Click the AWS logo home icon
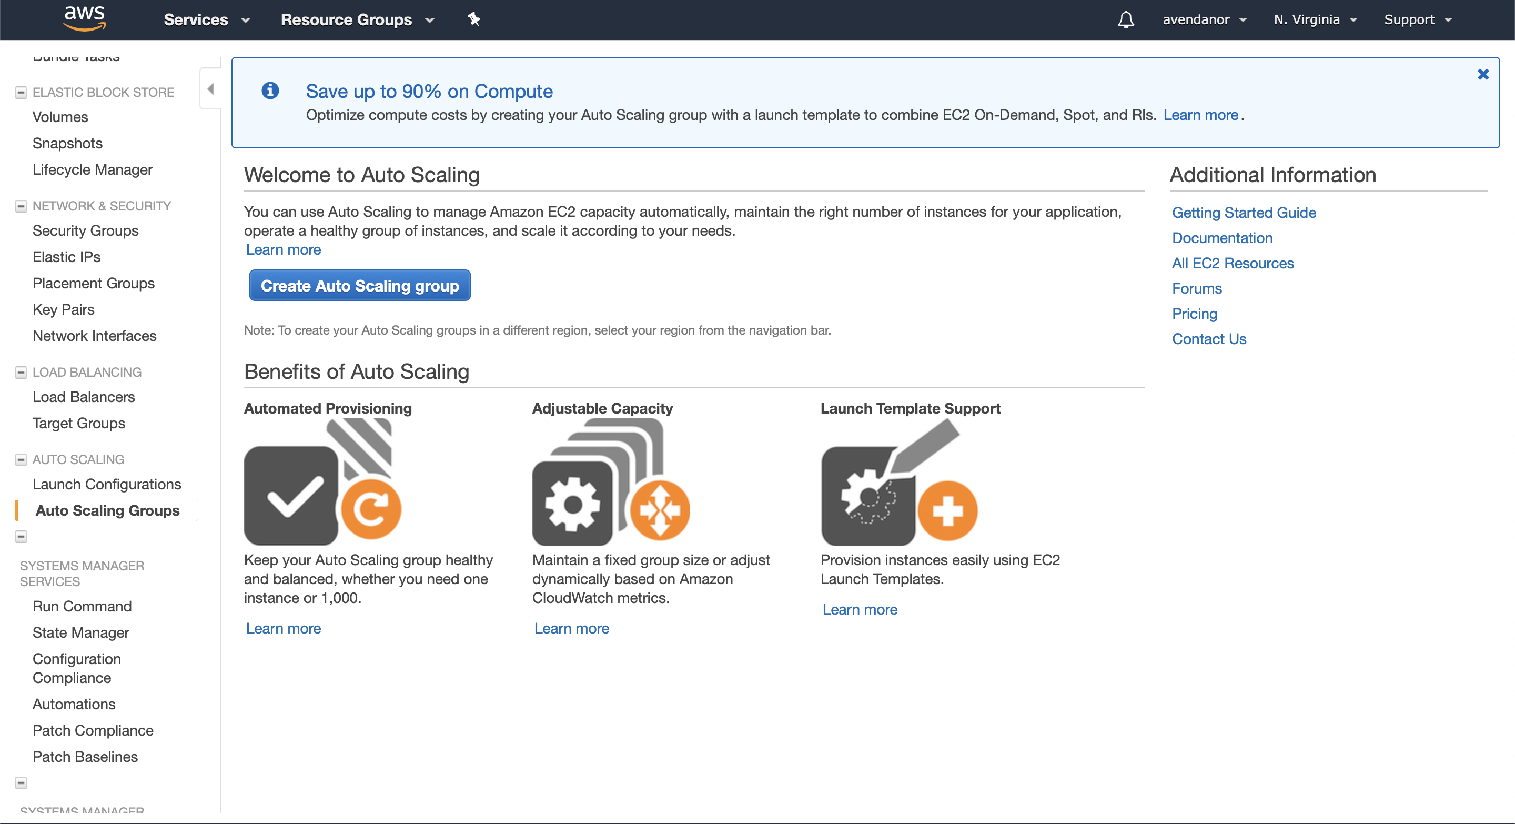 84,18
